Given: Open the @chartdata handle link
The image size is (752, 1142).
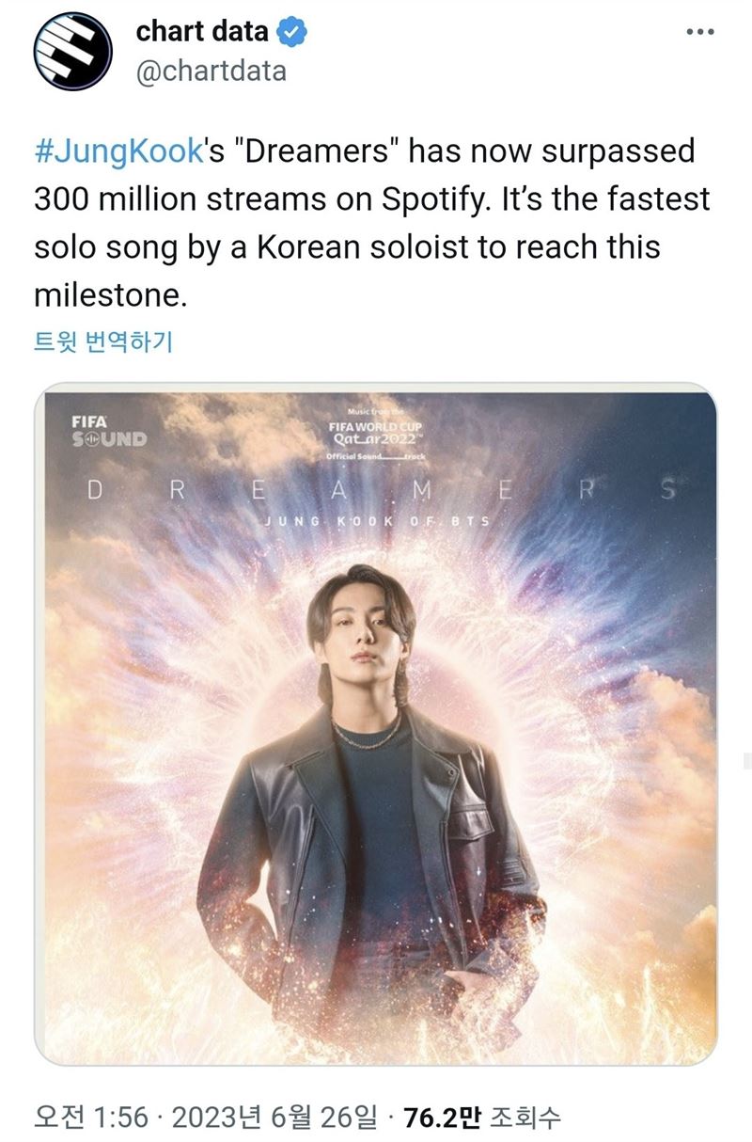Looking at the screenshot, I should [x=211, y=72].
